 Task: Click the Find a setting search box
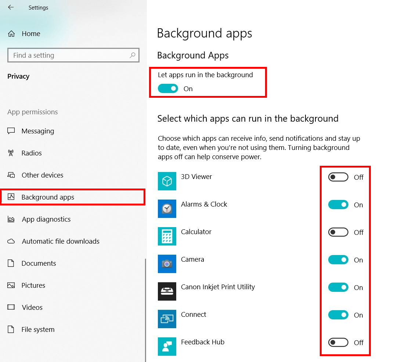coord(73,55)
